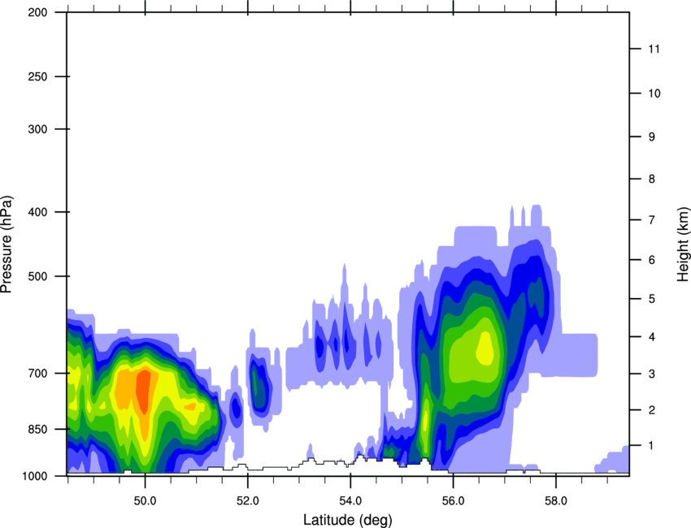Click the 850 pressure tick label
This screenshot has height=528, width=691.
(x=37, y=429)
